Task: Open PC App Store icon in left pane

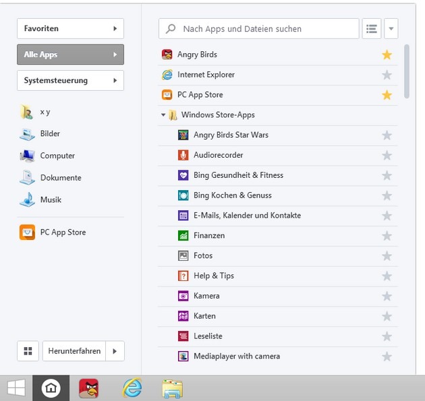Action: (x=27, y=233)
